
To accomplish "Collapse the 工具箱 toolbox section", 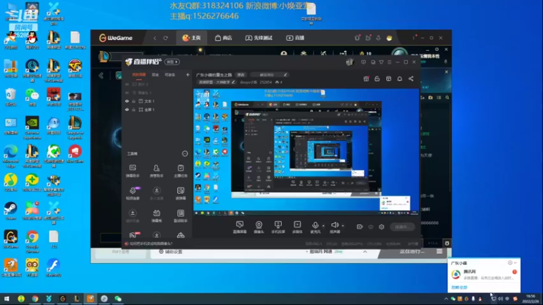I will pyautogui.click(x=185, y=154).
